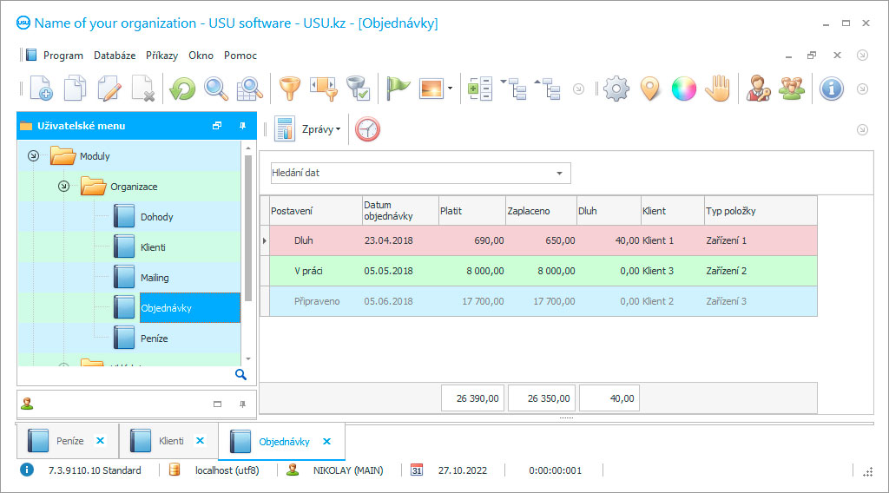Click the database icon in status bar

click(x=175, y=470)
